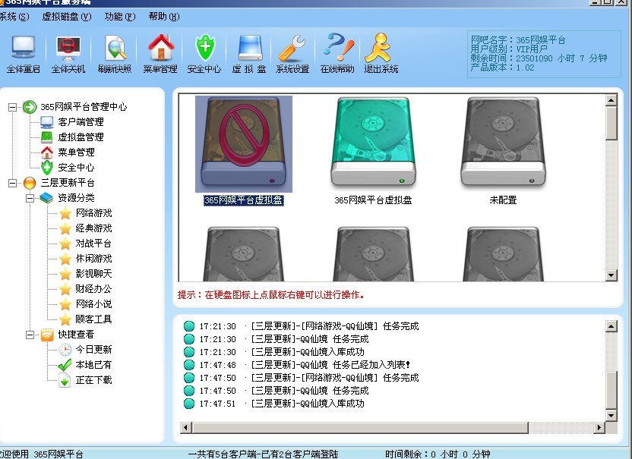Open the 虚拟磁盘(V) menu
This screenshot has height=459, width=632.
coord(67,17)
